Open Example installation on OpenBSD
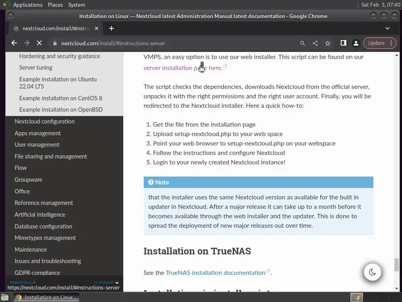This screenshot has width=402, height=302. (x=61, y=110)
